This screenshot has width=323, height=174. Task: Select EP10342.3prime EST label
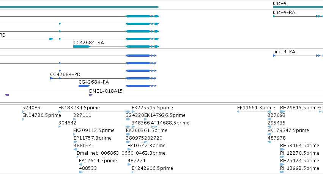[147, 146]
